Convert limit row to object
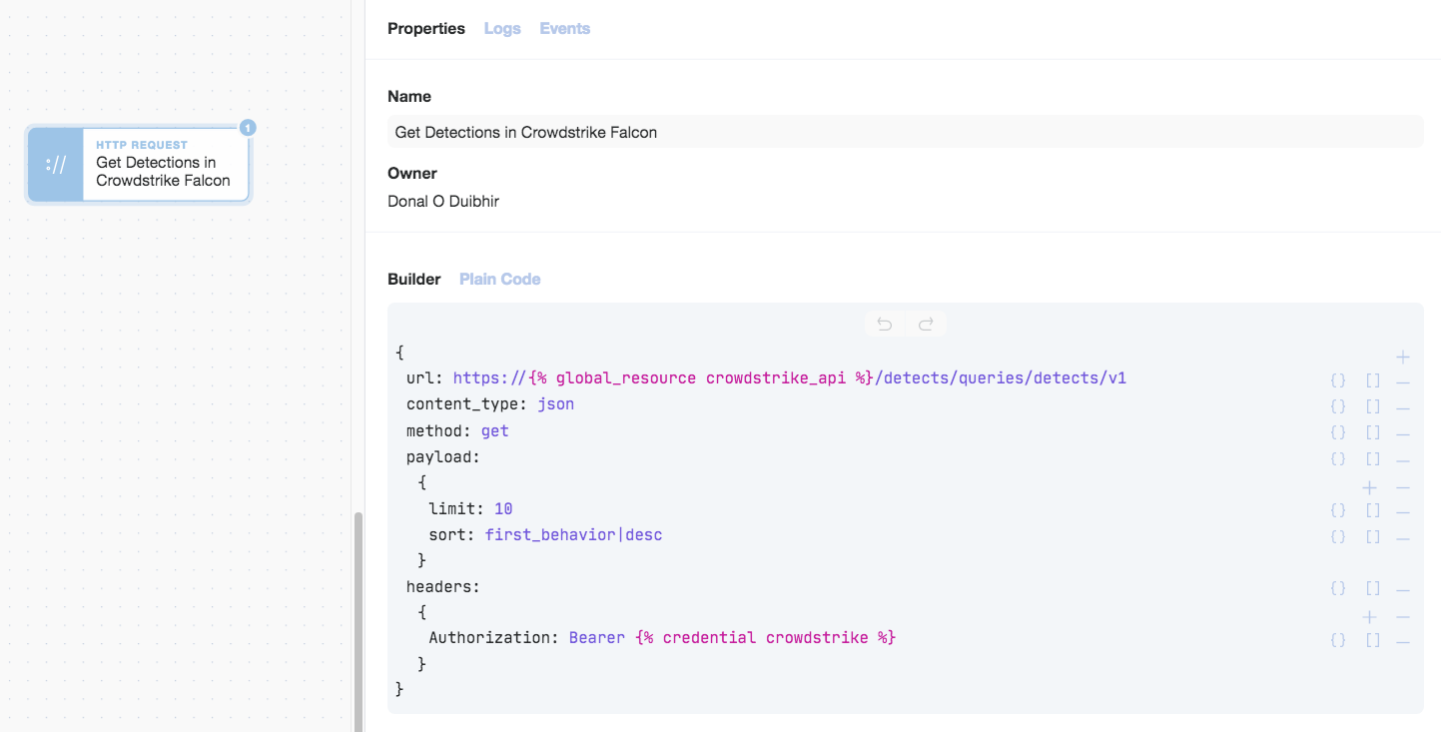 click(1338, 510)
